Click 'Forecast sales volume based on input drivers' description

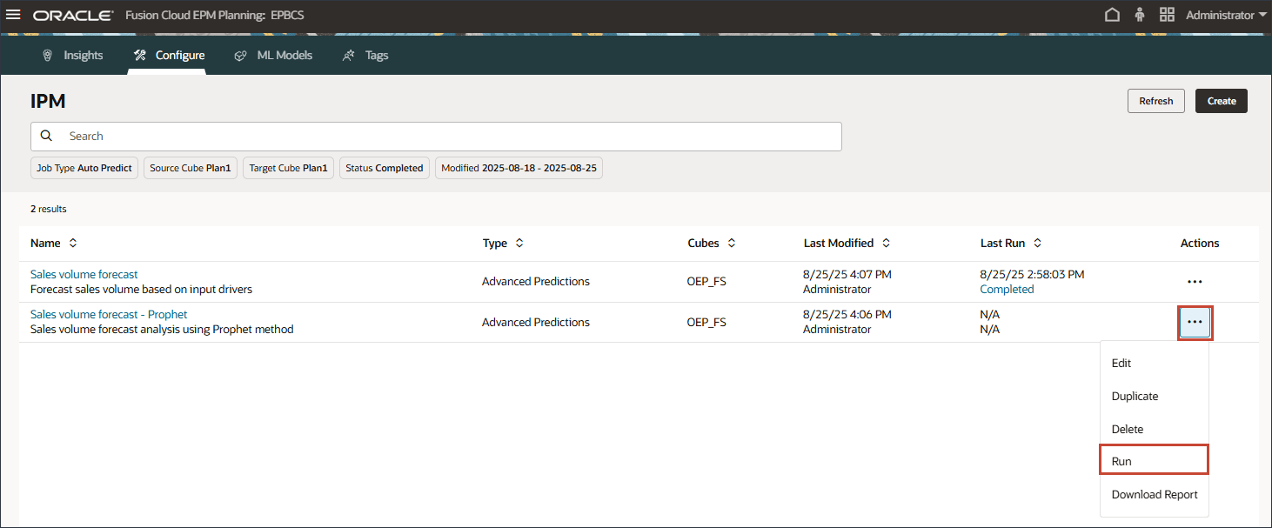(x=141, y=289)
